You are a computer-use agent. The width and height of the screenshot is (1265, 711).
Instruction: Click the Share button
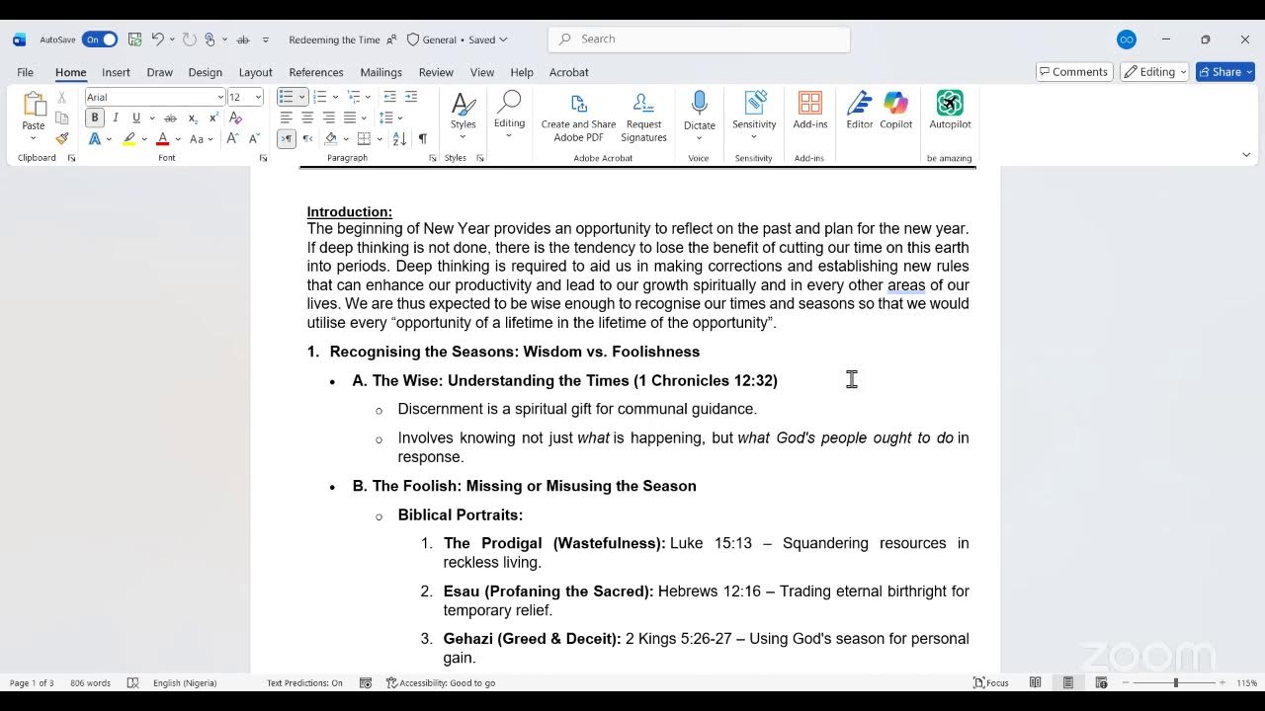click(1225, 72)
